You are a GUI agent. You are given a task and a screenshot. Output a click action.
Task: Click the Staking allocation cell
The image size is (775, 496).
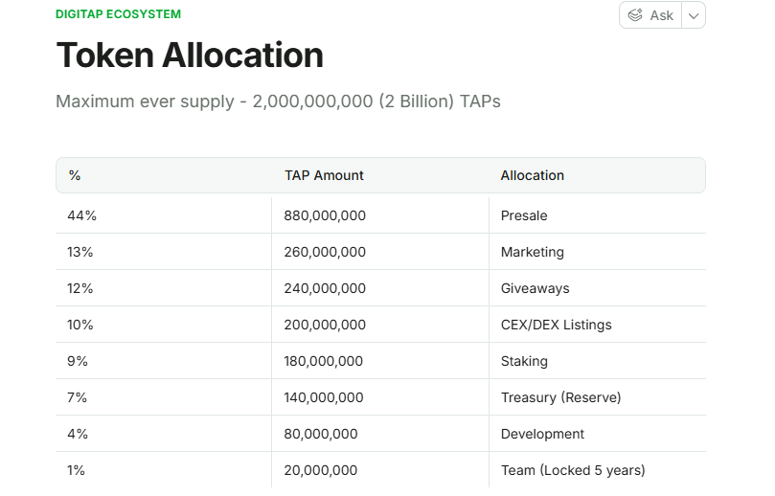pyautogui.click(x=524, y=361)
